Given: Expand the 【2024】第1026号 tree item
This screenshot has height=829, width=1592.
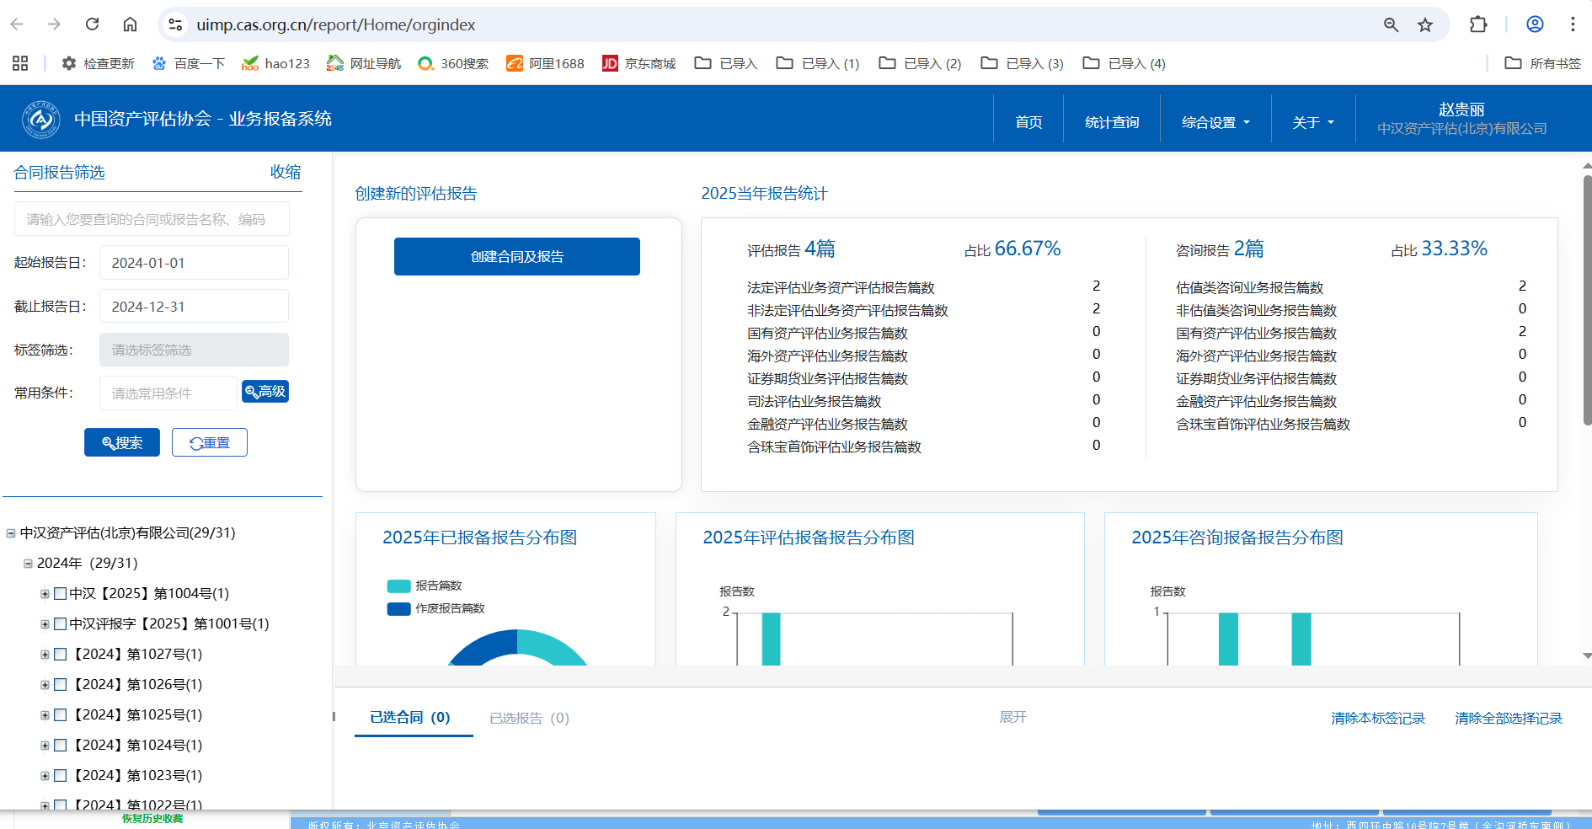Looking at the screenshot, I should (45, 685).
